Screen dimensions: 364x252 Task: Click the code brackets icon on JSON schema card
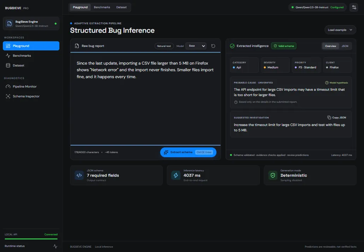point(79,175)
